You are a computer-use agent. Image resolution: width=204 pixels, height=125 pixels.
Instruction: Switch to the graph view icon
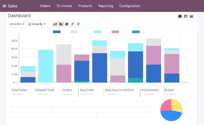192,16
